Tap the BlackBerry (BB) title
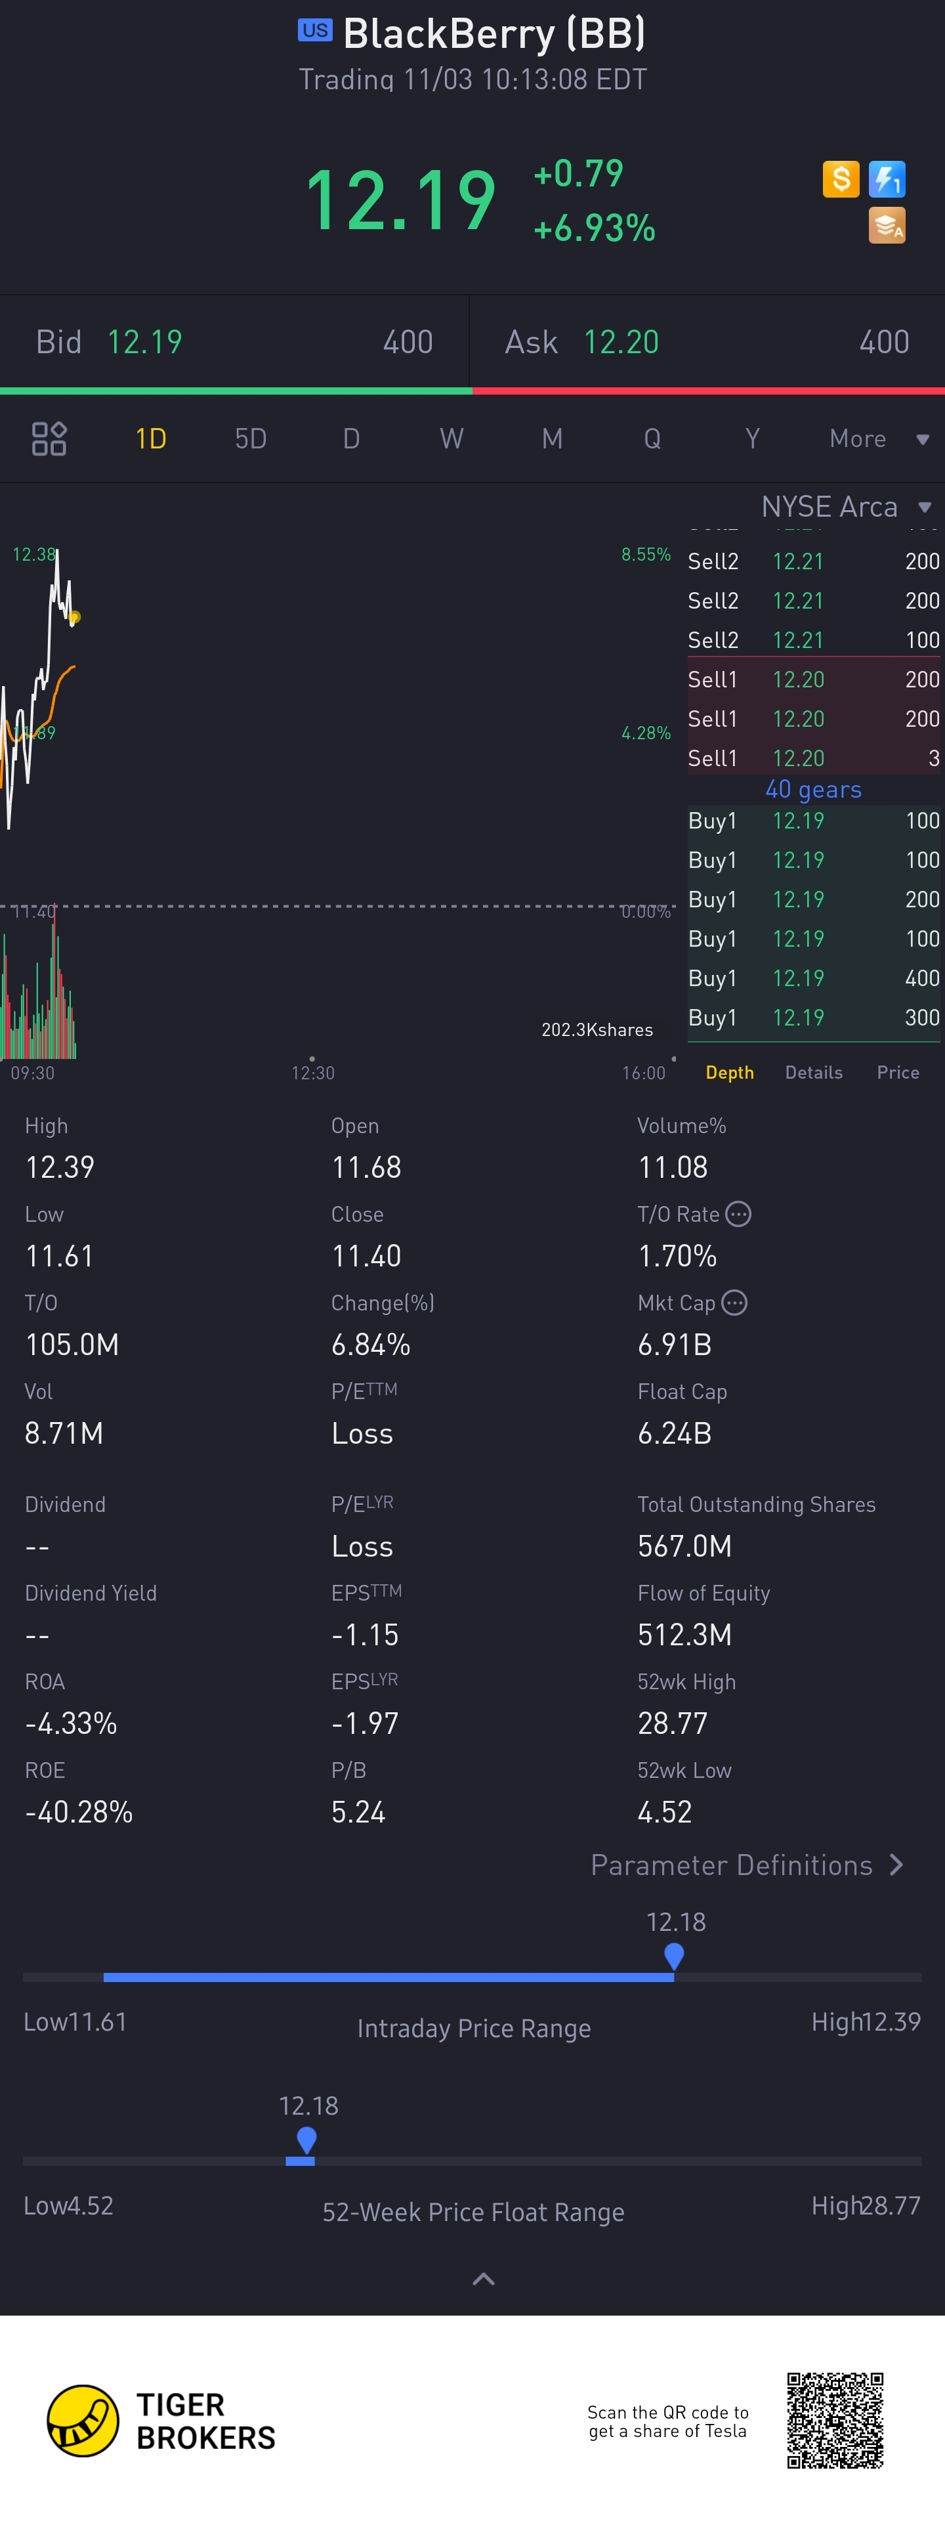945x2527 pixels. [494, 34]
